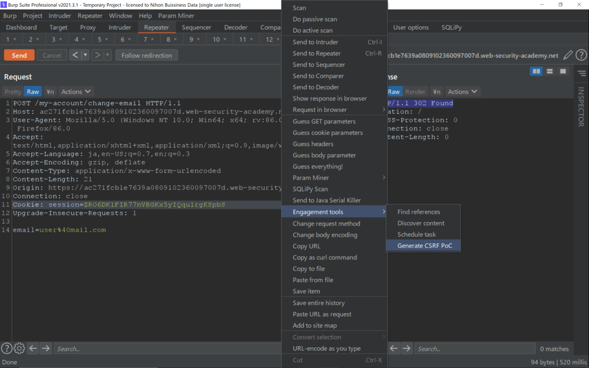Image resolution: width=589 pixels, height=368 pixels.
Task: Open the forward history dropdown arrow
Action: point(108,55)
